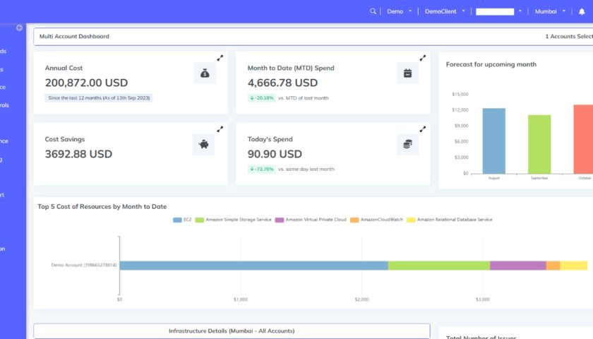Expand the Annual Cost card

click(220, 58)
